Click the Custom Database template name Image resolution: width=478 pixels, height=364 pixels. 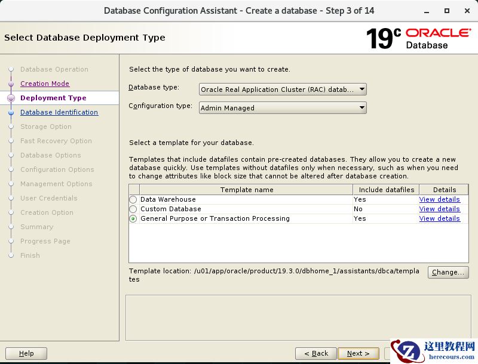pyautogui.click(x=171, y=209)
